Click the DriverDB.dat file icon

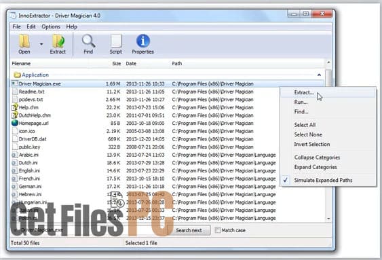15,139
